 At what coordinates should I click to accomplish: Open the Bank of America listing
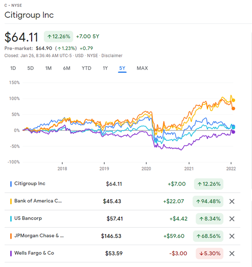[x=38, y=201]
